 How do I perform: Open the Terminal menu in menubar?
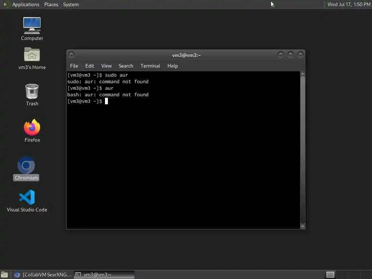pyautogui.click(x=150, y=66)
